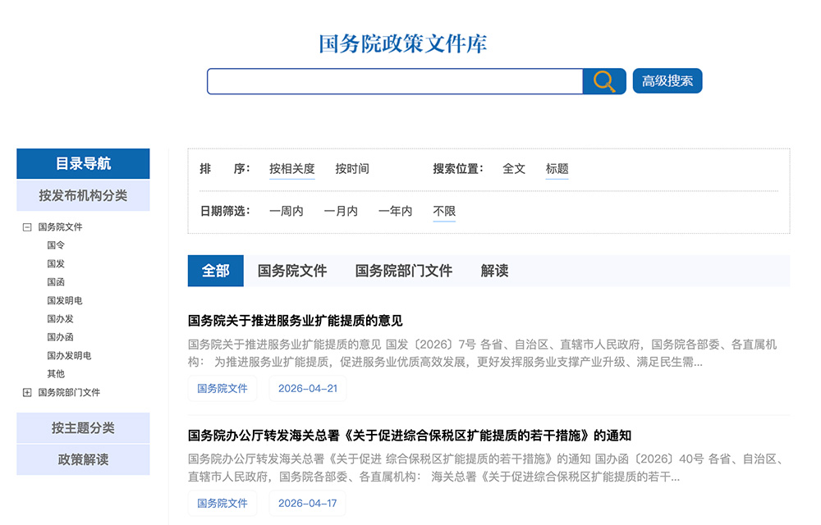Viewport: 821px width, 525px height.
Task: Select 国函 in the directory tree
Action: [56, 282]
